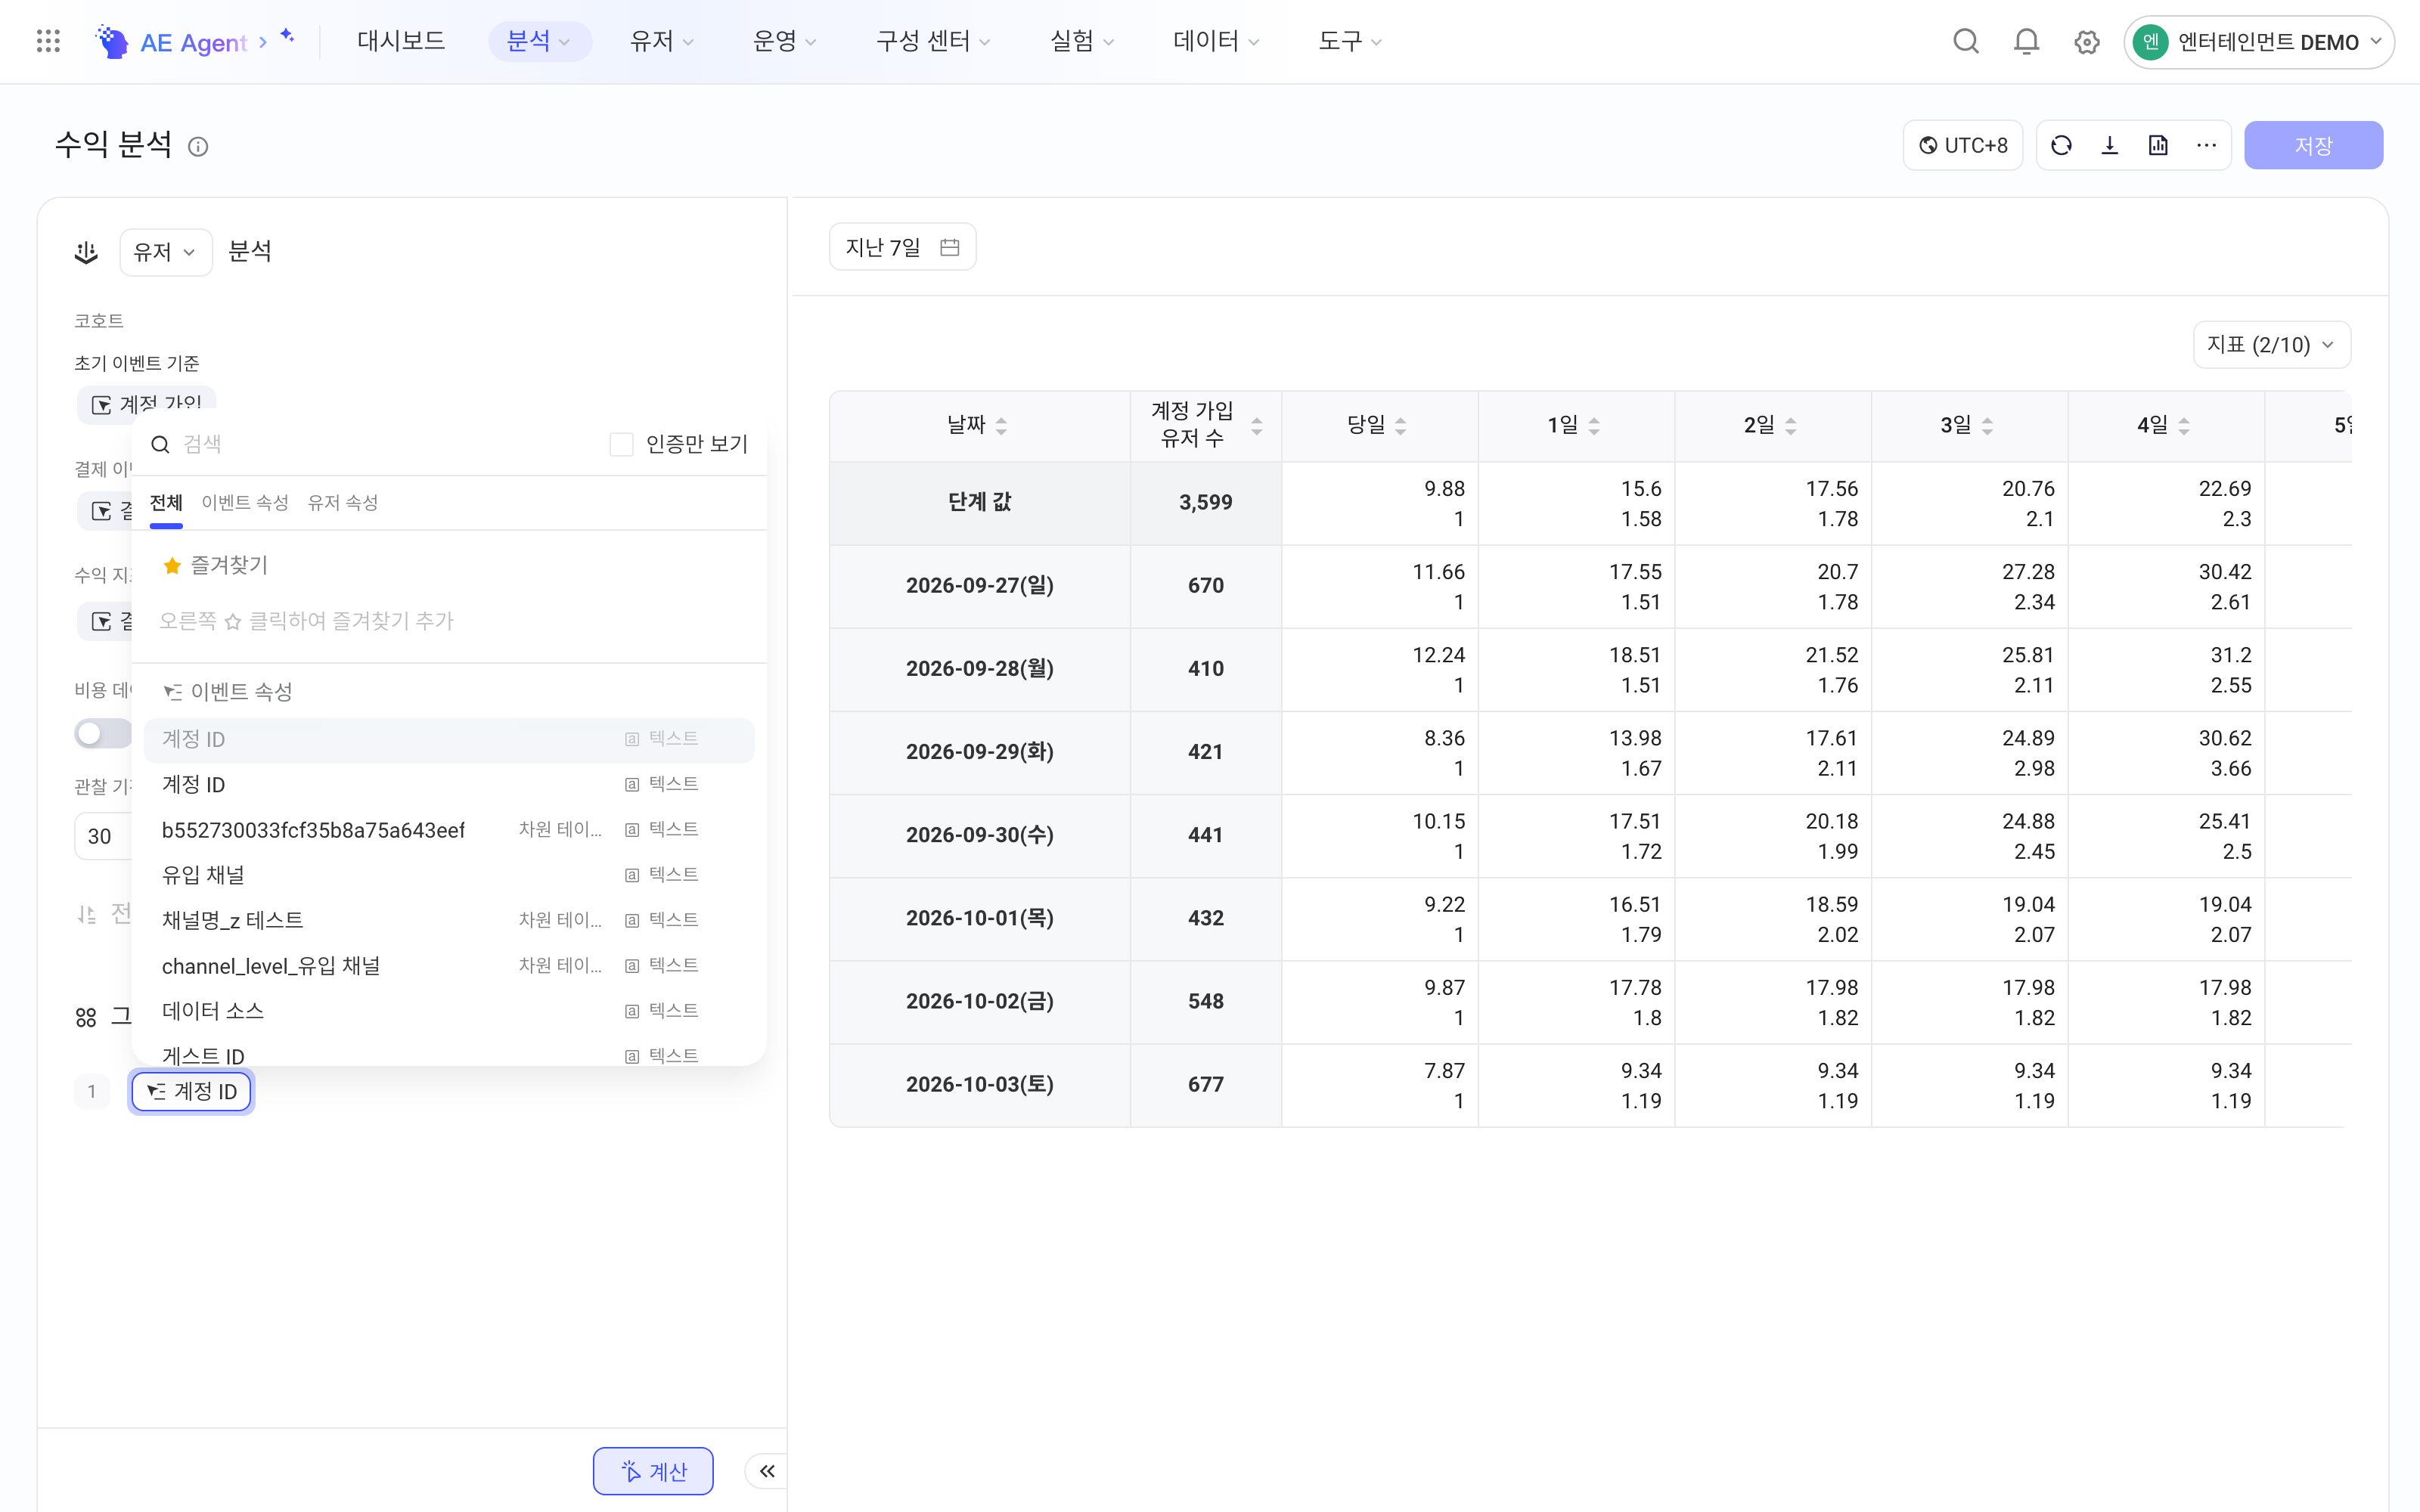Open the settings gear icon
Viewport: 2420px width, 1512px height.
(x=2086, y=42)
